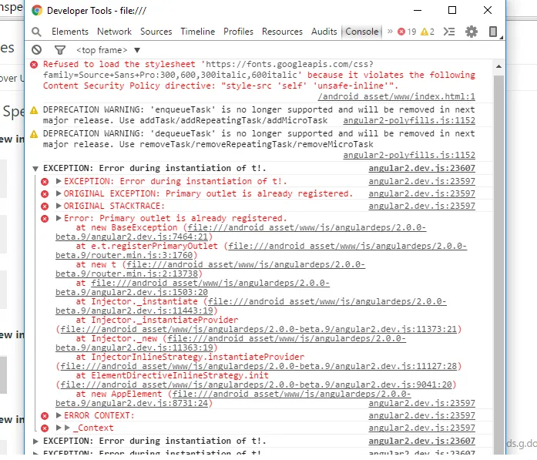Select the Console tab
This screenshot has height=460, width=537.
pos(361,32)
